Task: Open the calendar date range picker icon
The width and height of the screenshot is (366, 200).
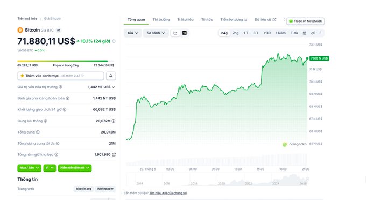Action: (x=305, y=33)
